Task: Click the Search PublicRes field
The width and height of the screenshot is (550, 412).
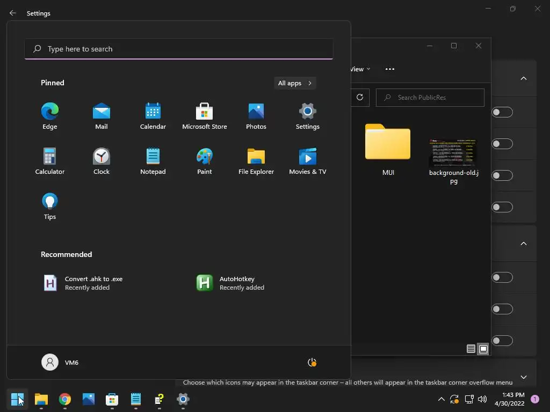Action: pyautogui.click(x=430, y=98)
